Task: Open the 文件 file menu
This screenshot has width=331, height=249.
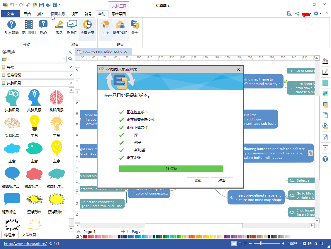Action: 10,14
